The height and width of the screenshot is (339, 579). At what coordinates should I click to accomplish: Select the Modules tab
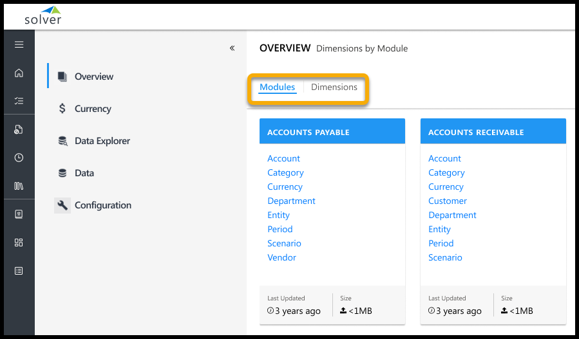[x=277, y=87]
